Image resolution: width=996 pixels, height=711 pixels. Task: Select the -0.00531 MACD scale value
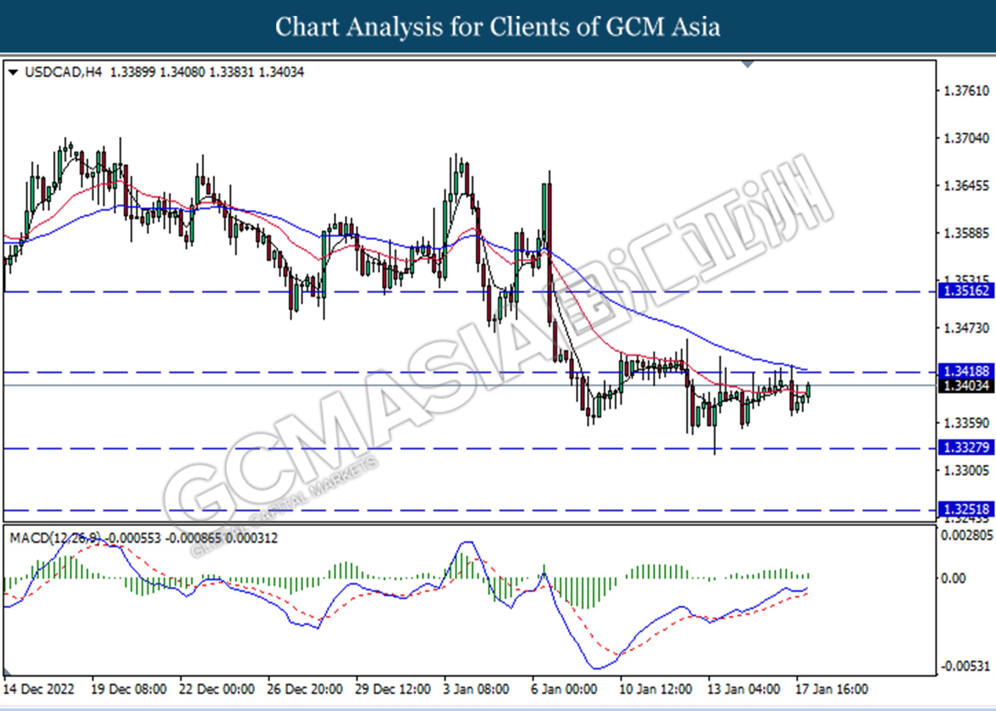click(965, 666)
